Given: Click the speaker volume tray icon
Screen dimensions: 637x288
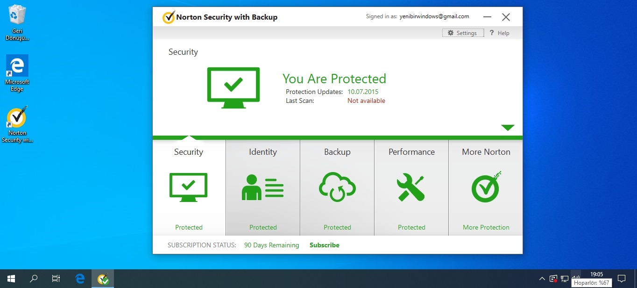Looking at the screenshot, I should click(x=576, y=277).
